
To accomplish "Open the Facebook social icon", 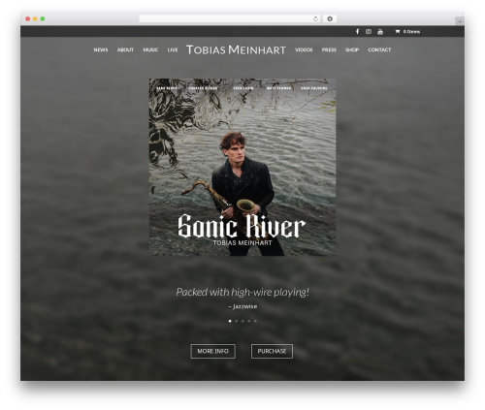I will (357, 31).
